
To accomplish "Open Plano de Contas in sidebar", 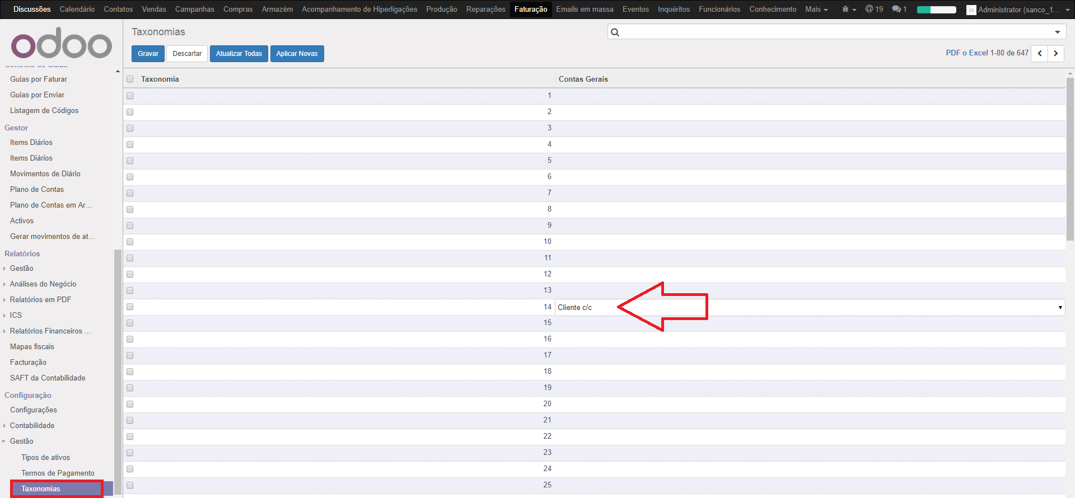I will 37,190.
